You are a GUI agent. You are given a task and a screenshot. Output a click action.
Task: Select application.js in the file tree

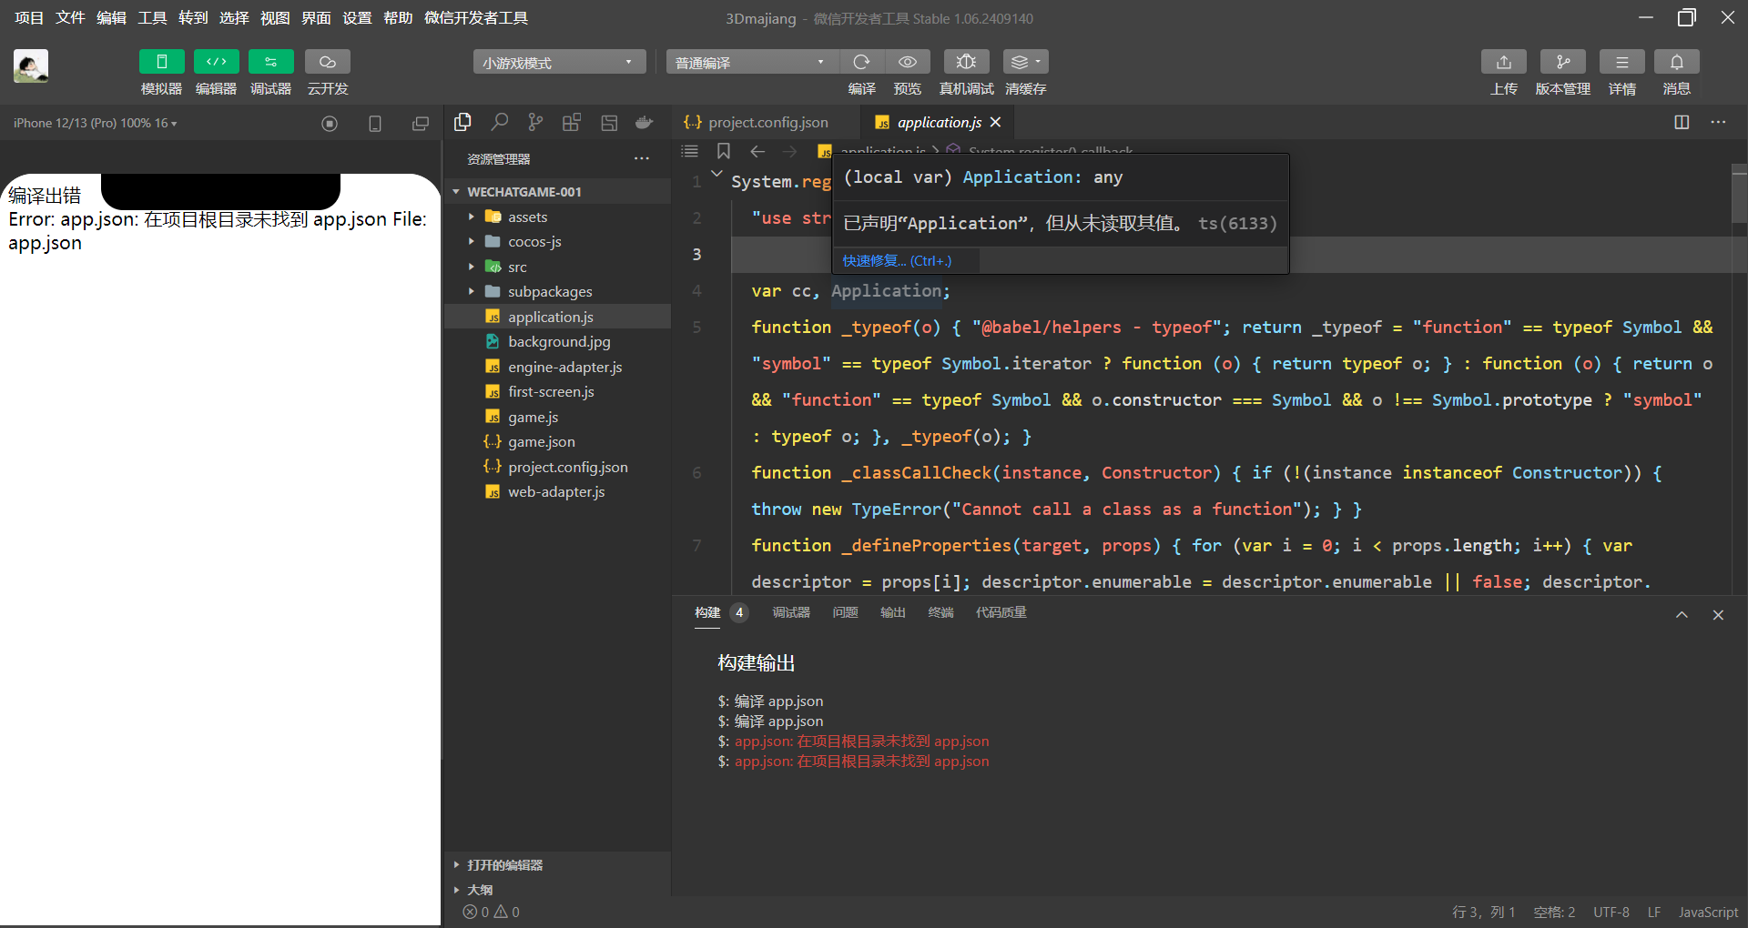pos(557,317)
